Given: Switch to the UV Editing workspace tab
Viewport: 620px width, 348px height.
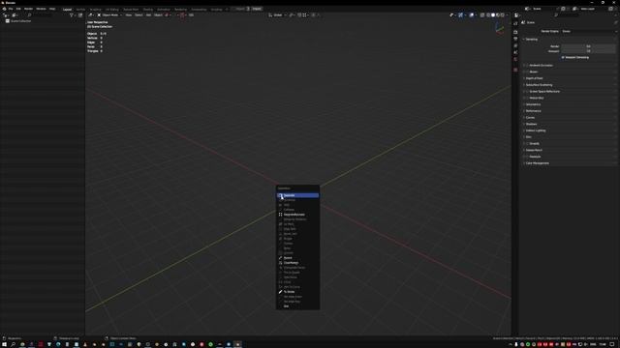Looking at the screenshot, I should tap(112, 9).
